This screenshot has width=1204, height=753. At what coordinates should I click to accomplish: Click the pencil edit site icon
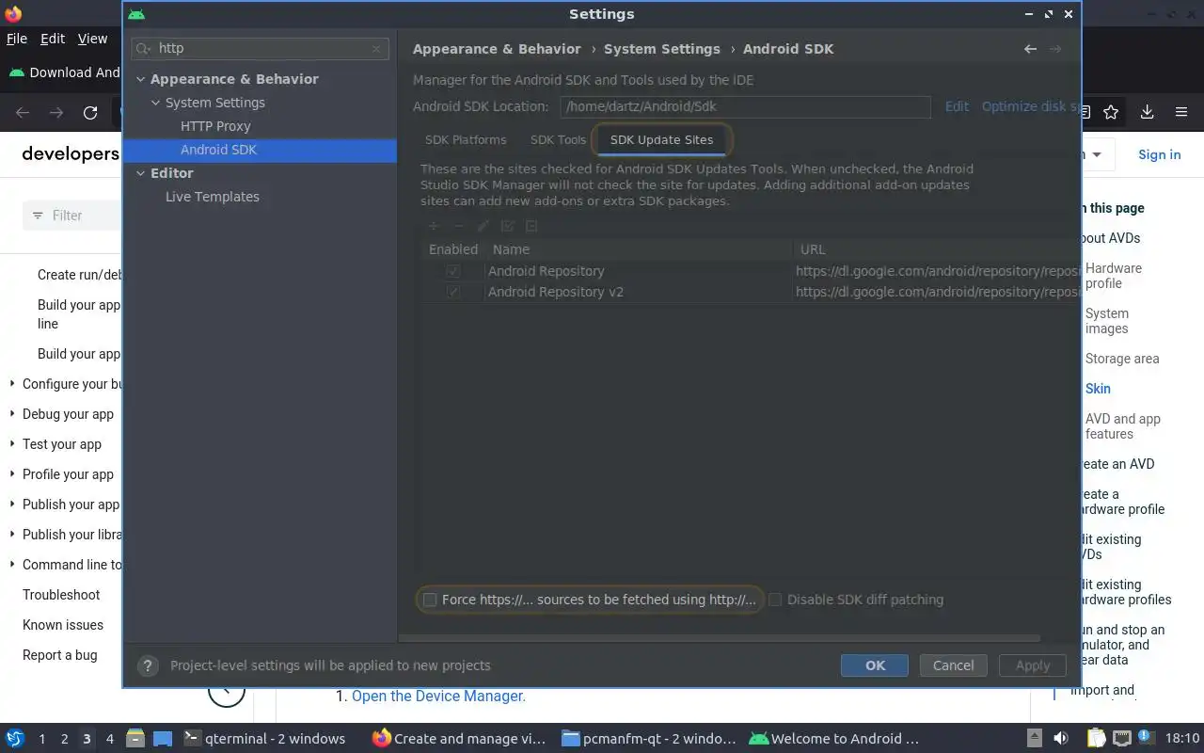483,226
